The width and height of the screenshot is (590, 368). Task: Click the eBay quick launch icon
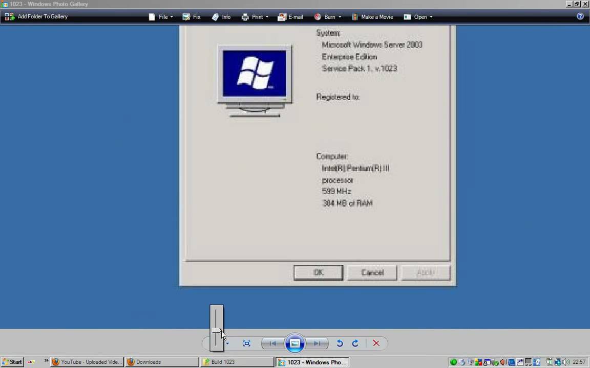coord(31,362)
